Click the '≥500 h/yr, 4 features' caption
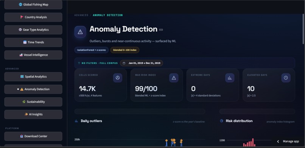This screenshot has width=305, height=148. coord(90,95)
